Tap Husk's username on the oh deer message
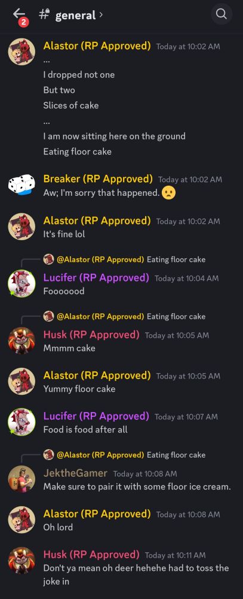The image size is (243, 599). (x=91, y=554)
